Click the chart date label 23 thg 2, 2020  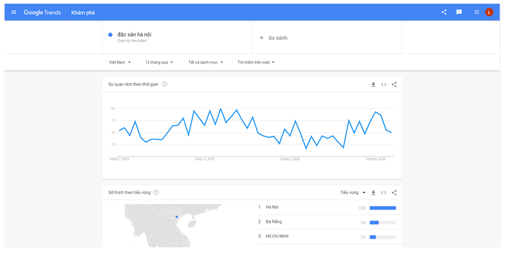click(x=290, y=159)
